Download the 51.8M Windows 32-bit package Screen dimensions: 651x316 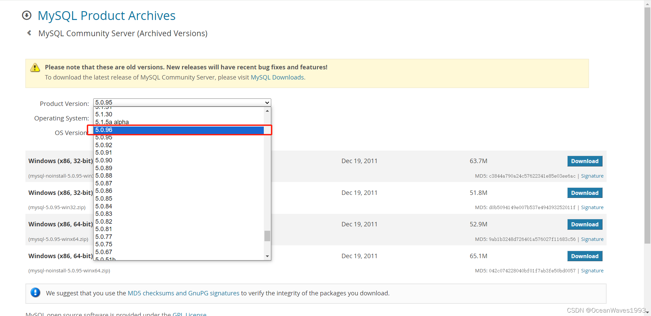tap(585, 193)
